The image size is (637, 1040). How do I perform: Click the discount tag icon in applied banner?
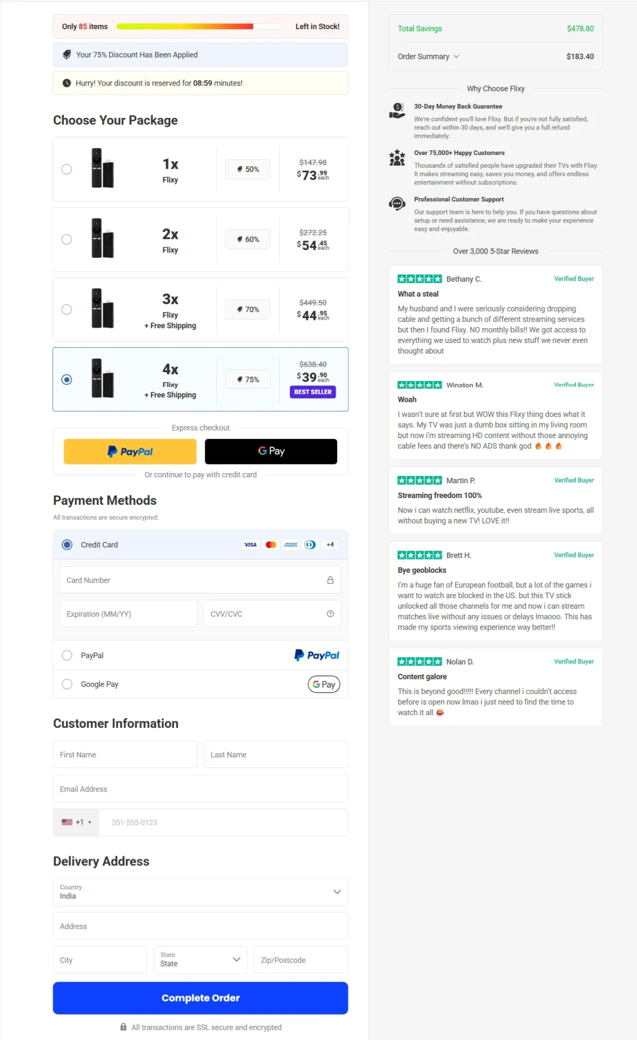coord(67,55)
